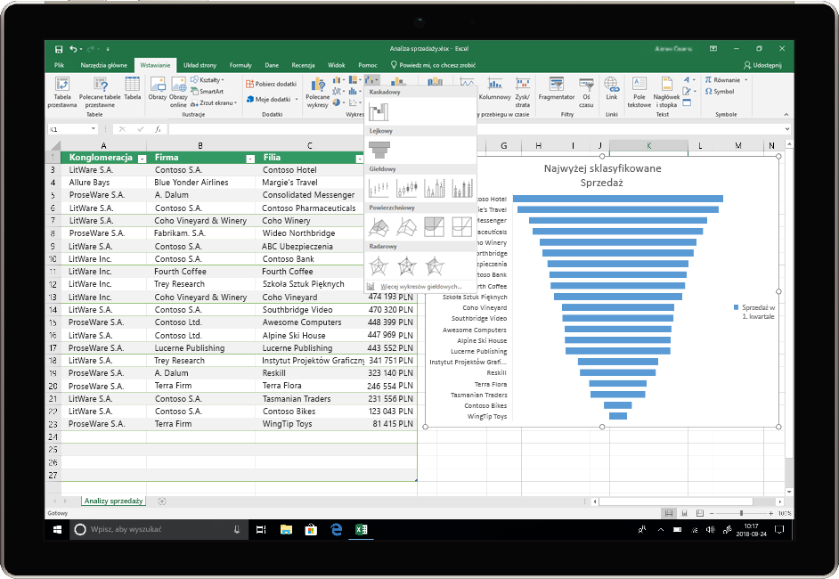Open File Explorer from the taskbar
839x579 pixels.
(286, 530)
